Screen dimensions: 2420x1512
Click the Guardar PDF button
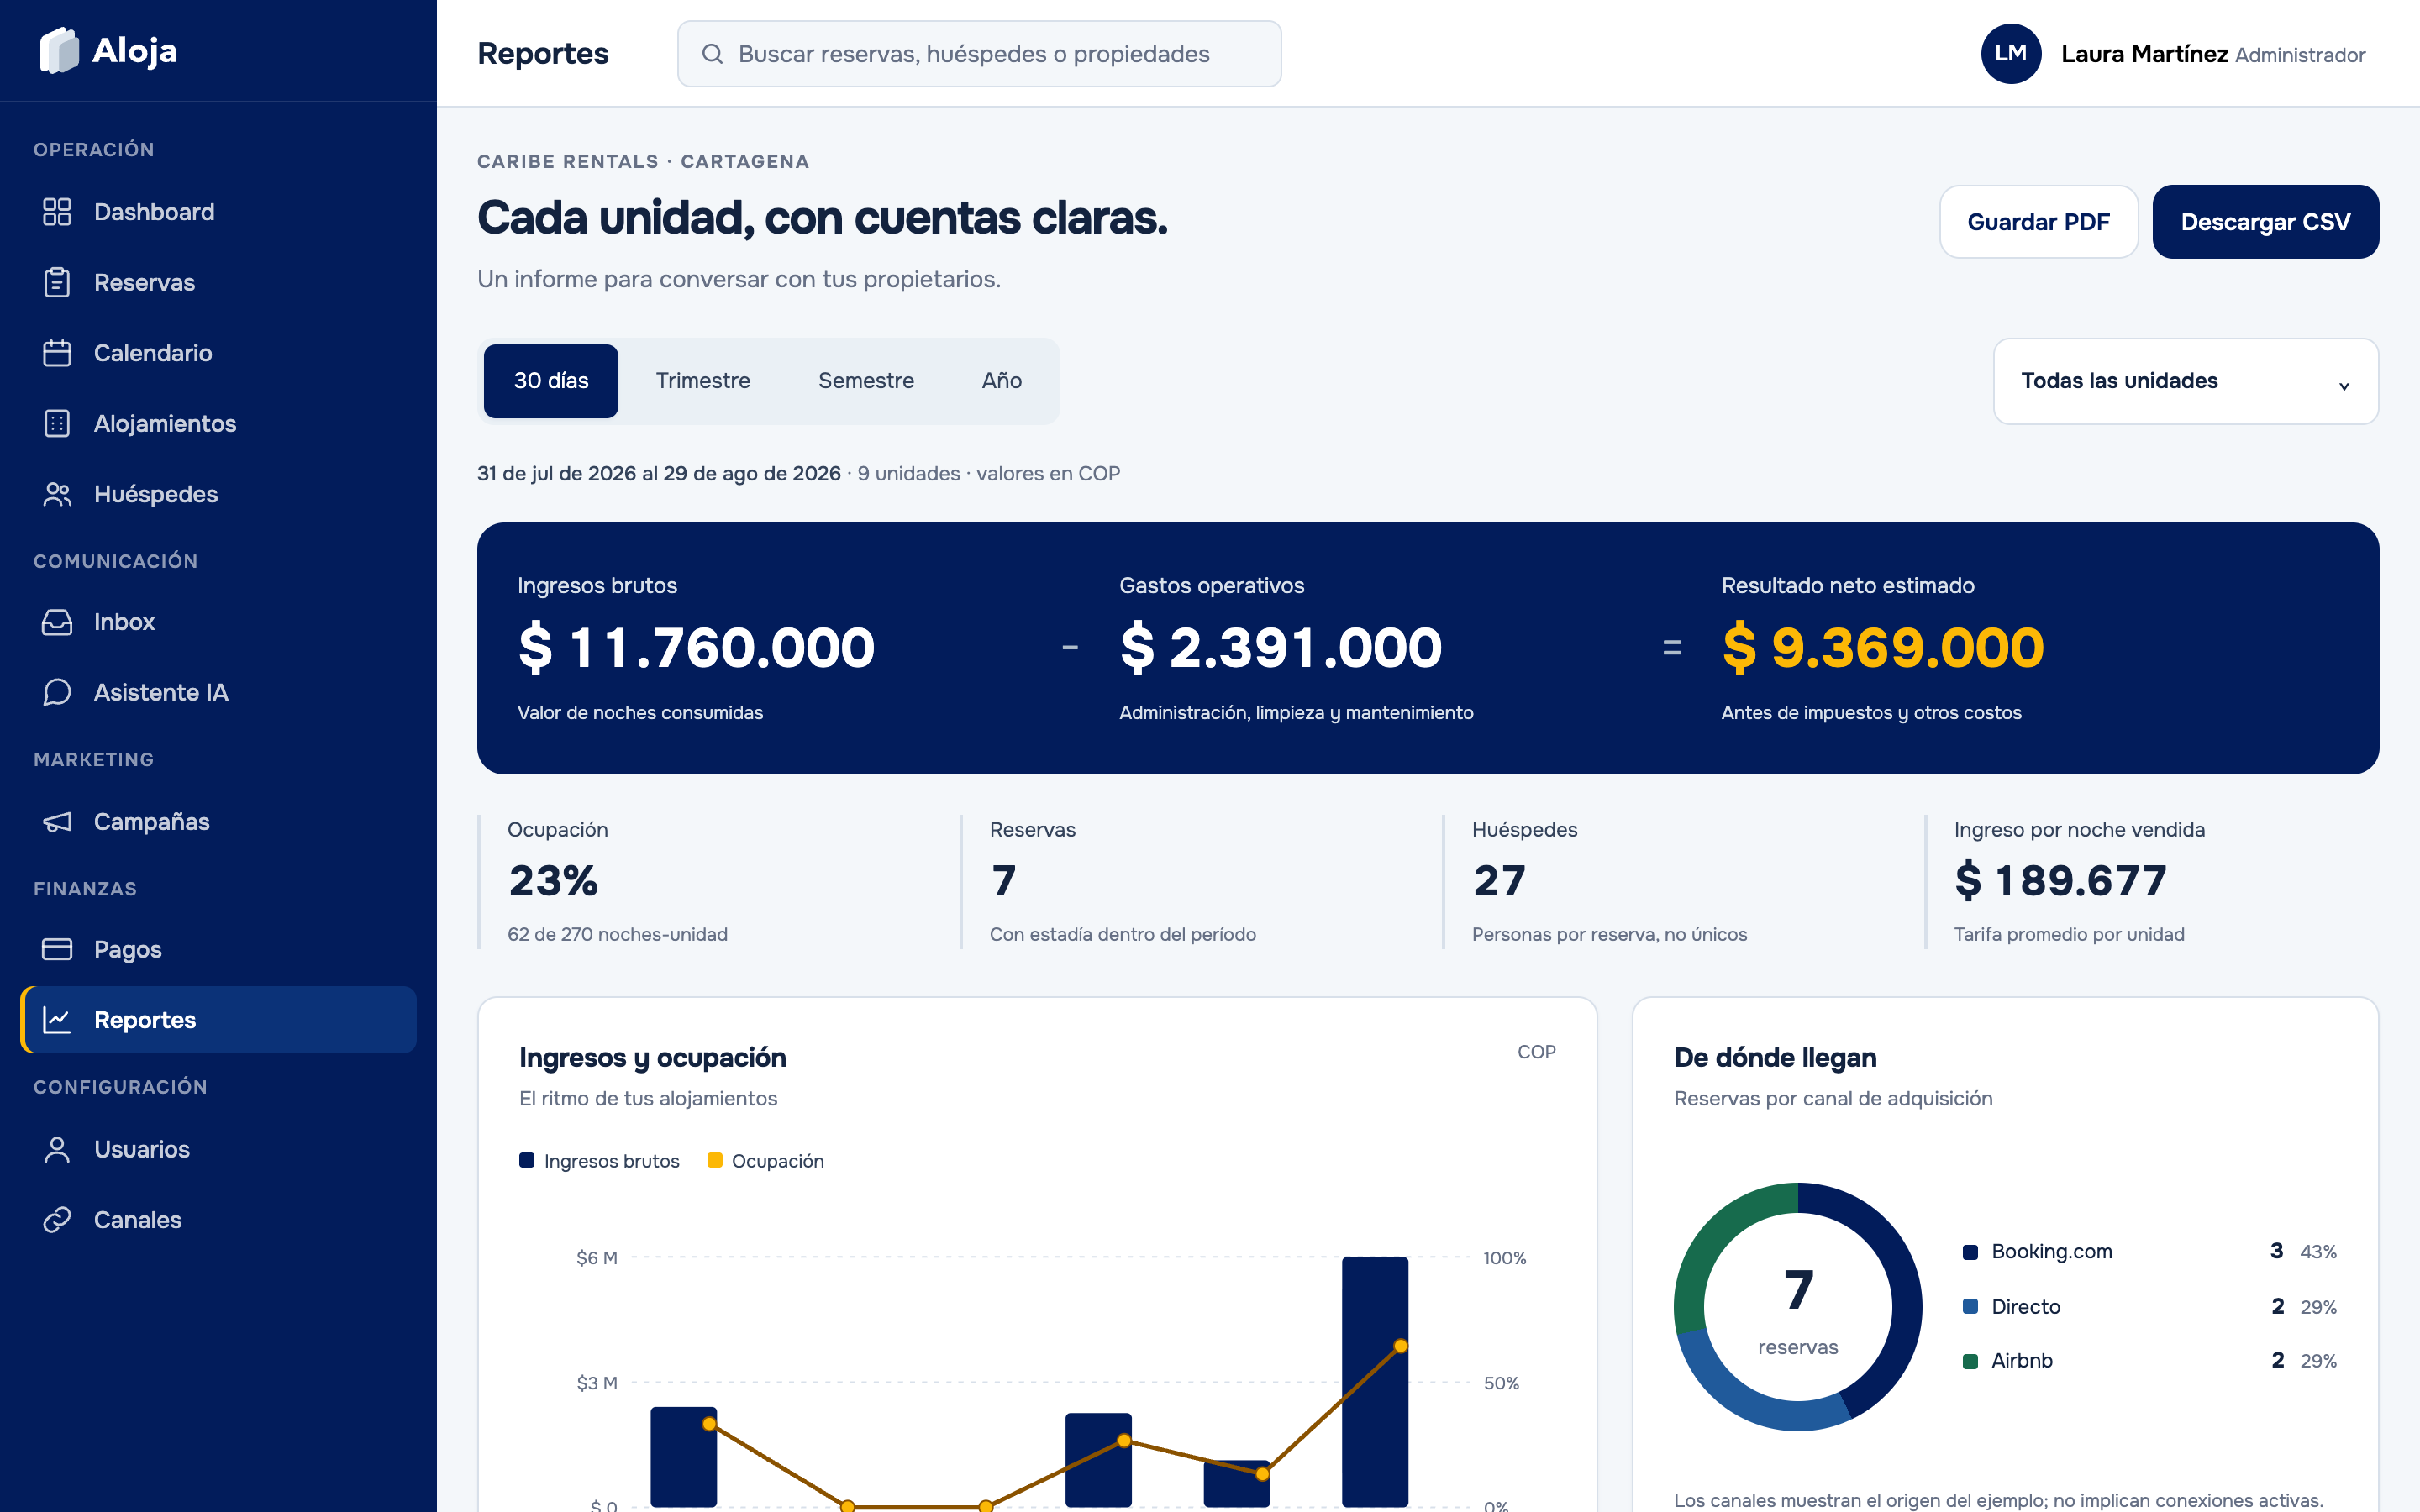(2038, 222)
